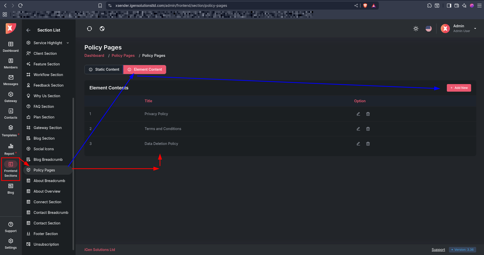Open the Admin user dropdown

click(475, 29)
